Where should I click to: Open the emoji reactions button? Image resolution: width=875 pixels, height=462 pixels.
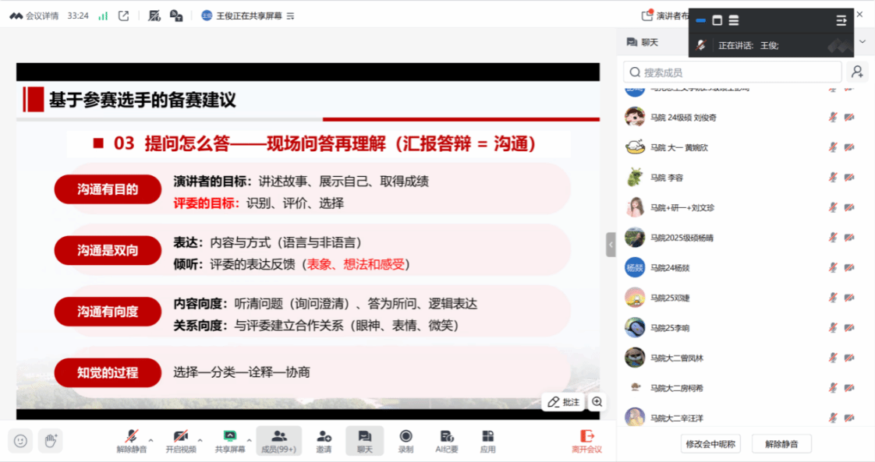(20, 441)
